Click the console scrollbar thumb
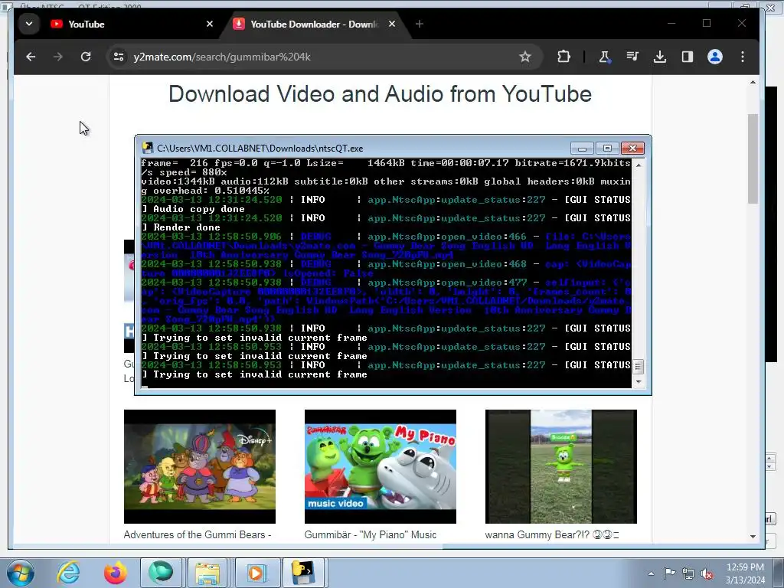Viewport: 784px width, 588px height. pos(638,367)
